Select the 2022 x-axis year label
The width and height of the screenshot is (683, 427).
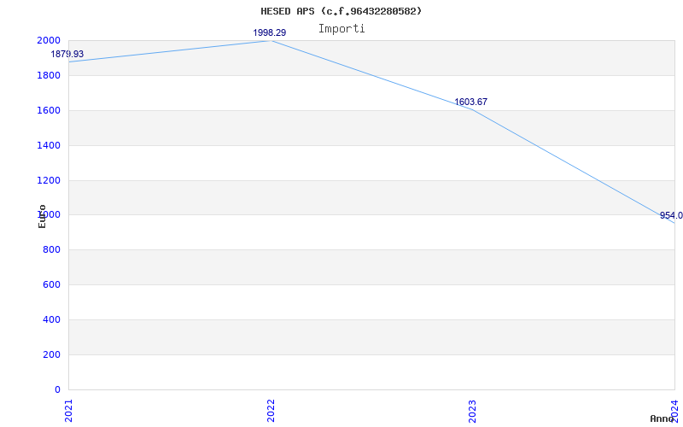tap(271, 410)
